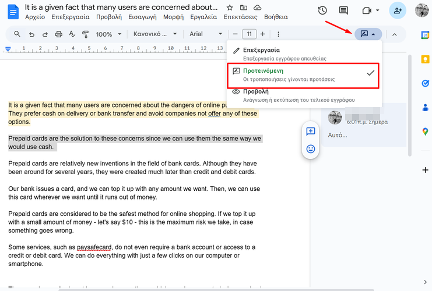Open the zoom 100% dropdown
The height and width of the screenshot is (291, 432).
coord(108,34)
